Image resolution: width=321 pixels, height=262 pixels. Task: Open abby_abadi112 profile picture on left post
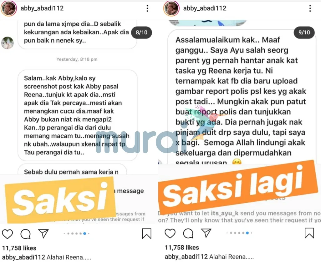pos(9,8)
